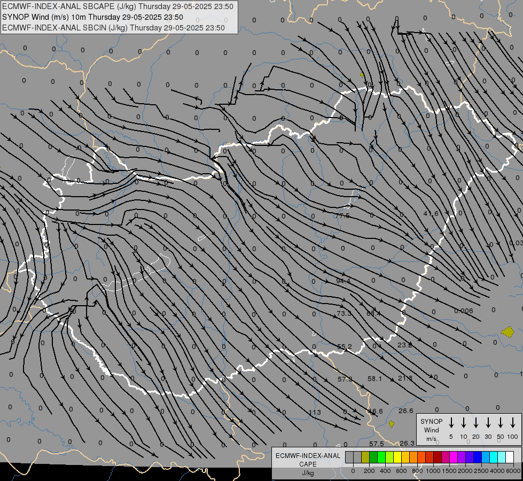Click the 0.006 CAPE value on map
This screenshot has height=481, width=523.
click(x=464, y=311)
